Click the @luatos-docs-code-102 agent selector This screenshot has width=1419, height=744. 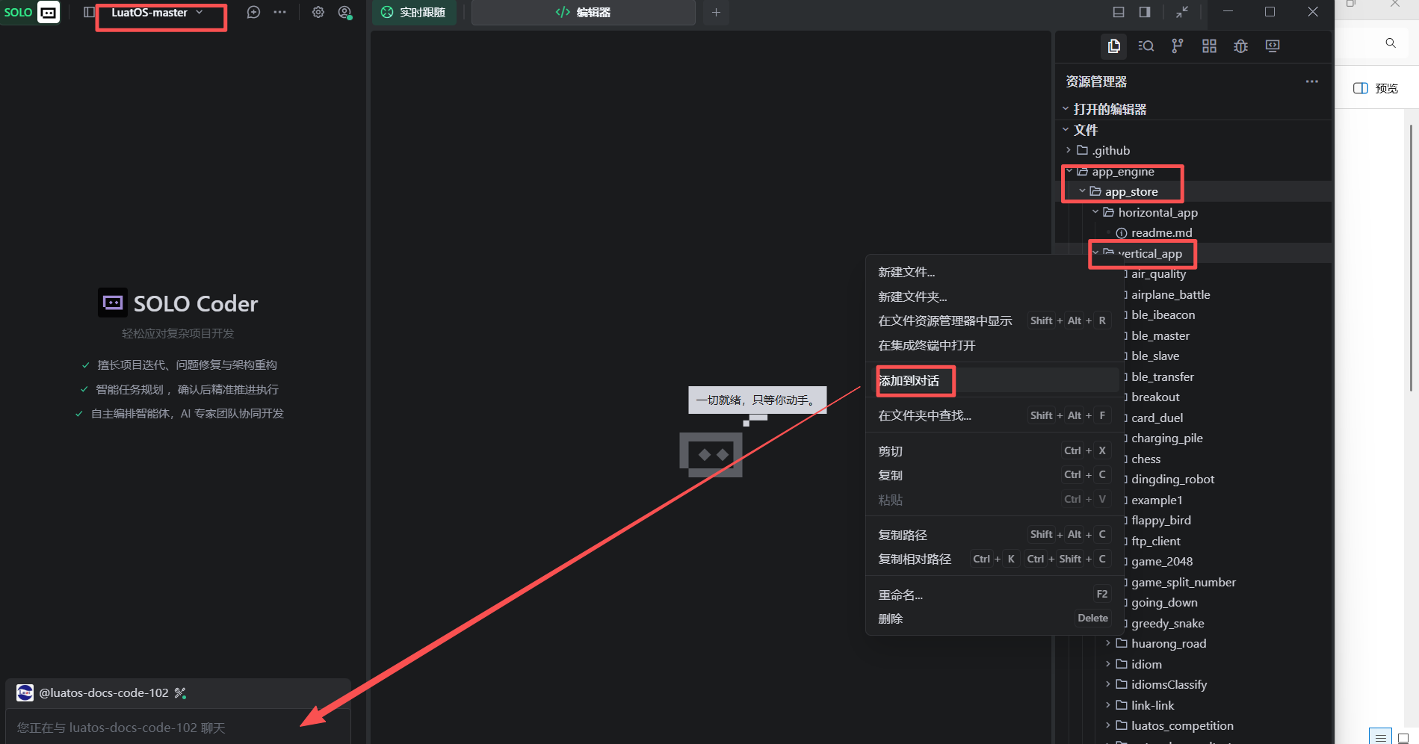click(103, 693)
